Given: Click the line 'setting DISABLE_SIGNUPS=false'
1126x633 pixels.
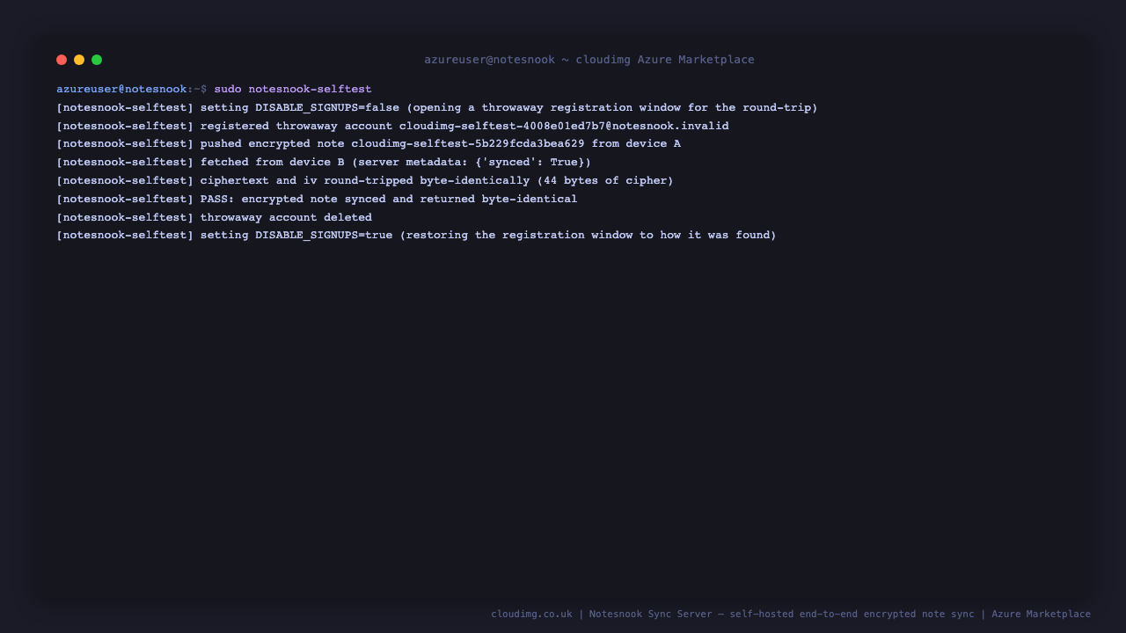Looking at the screenshot, I should (437, 108).
